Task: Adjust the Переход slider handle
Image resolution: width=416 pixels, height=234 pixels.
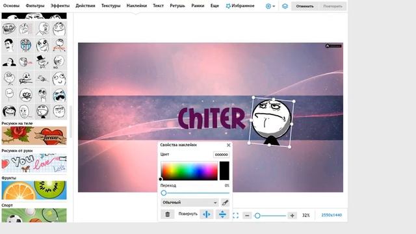Action: [x=164, y=193]
